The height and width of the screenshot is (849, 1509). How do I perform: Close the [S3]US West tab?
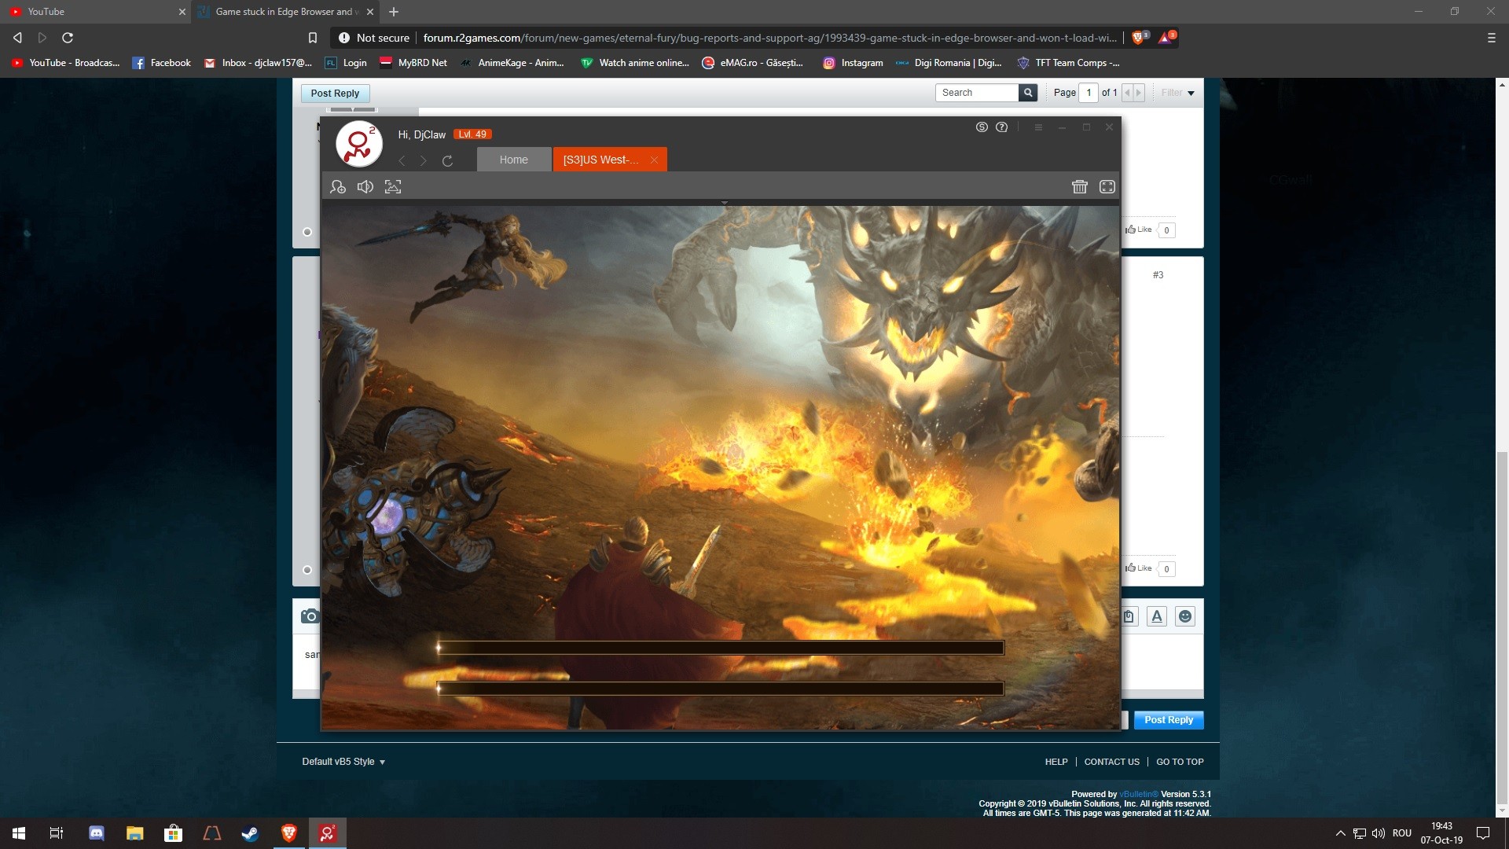pyautogui.click(x=654, y=160)
